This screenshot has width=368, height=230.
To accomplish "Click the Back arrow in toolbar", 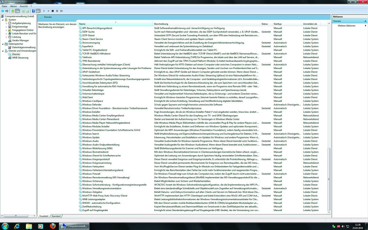I will click(x=3, y=11).
